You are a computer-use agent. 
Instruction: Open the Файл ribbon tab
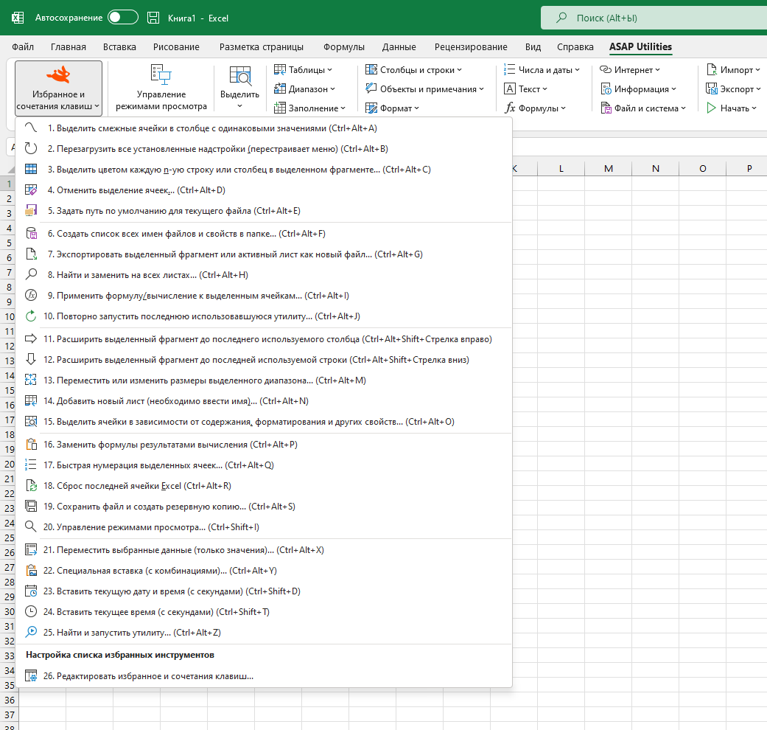pyautogui.click(x=23, y=47)
